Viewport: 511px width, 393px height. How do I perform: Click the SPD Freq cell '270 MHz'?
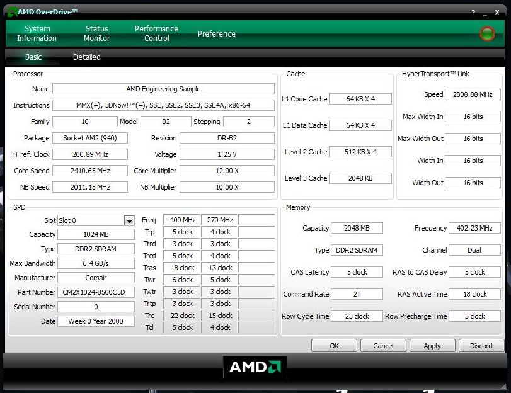[220, 220]
